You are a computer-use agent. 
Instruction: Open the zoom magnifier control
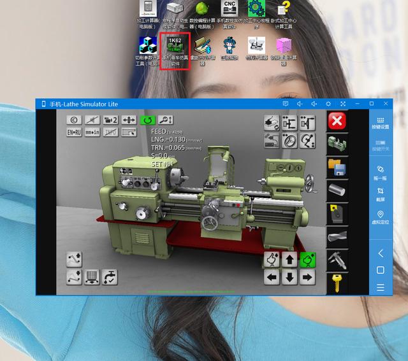click(166, 120)
